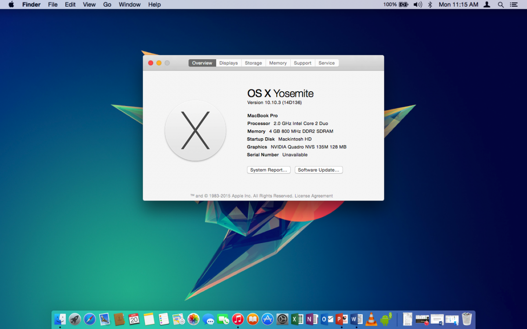The image size is (527, 329).
Task: Open Microsoft Excel in the Dock
Action: (x=297, y=319)
